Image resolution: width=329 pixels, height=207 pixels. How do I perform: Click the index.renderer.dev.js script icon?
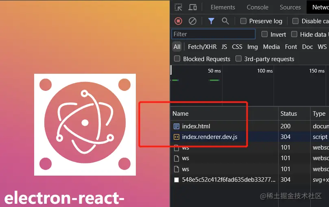[176, 137]
